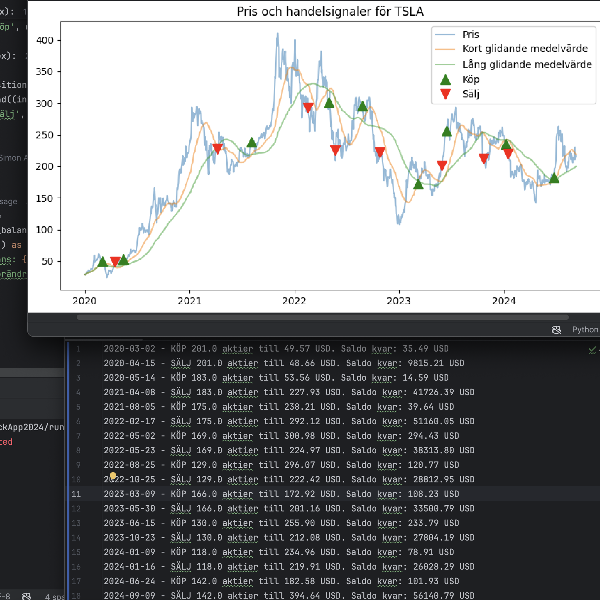Click the blue Pris line sample in legend
The width and height of the screenshot is (600, 600).
pos(445,35)
